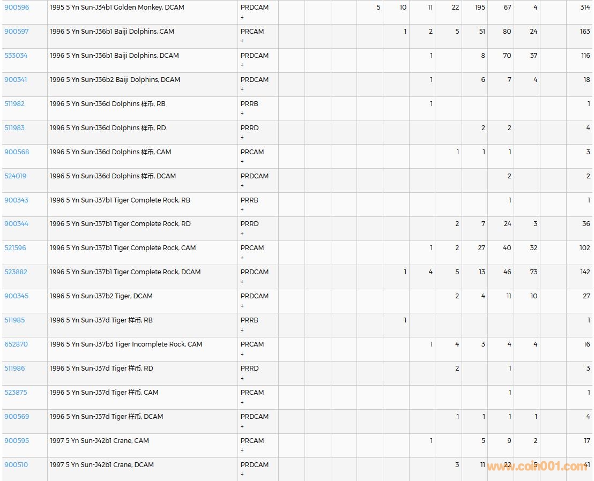
Task: Open coin ID link 652870
Action: [16, 344]
